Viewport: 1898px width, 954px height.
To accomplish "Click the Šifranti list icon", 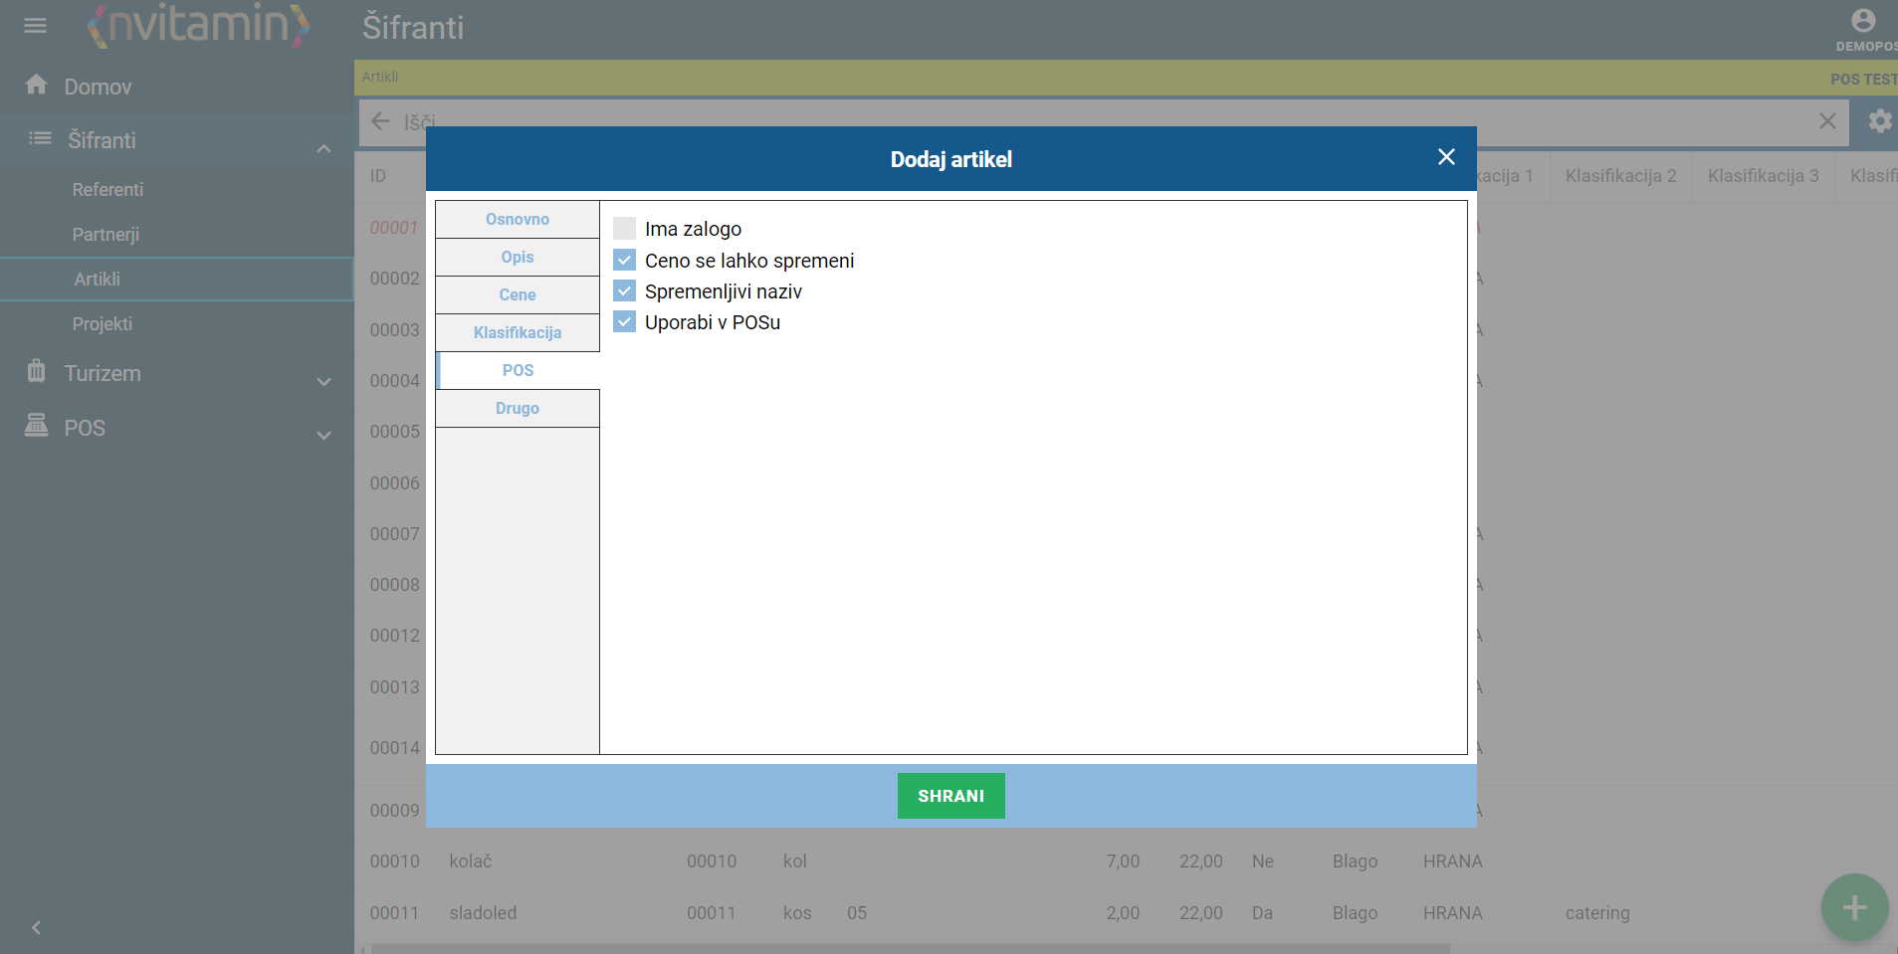I will pyautogui.click(x=40, y=139).
